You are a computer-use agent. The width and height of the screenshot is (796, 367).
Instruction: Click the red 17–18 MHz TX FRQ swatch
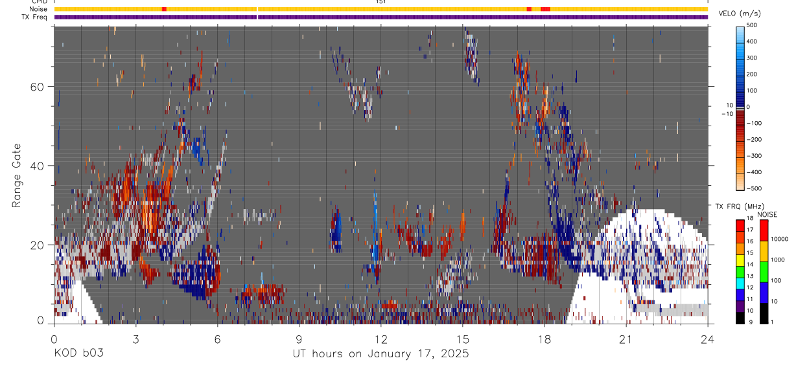740,226
